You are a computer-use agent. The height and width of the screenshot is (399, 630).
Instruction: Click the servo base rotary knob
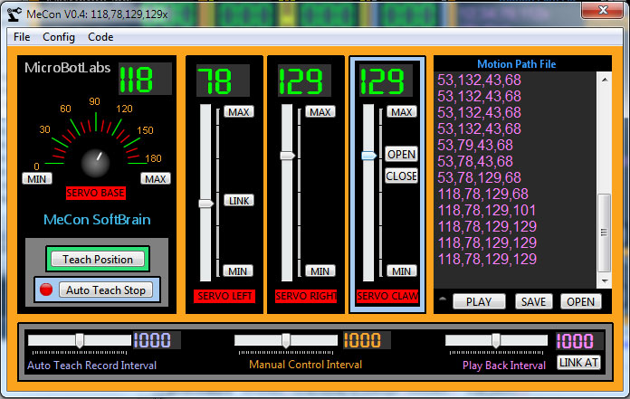(x=94, y=162)
